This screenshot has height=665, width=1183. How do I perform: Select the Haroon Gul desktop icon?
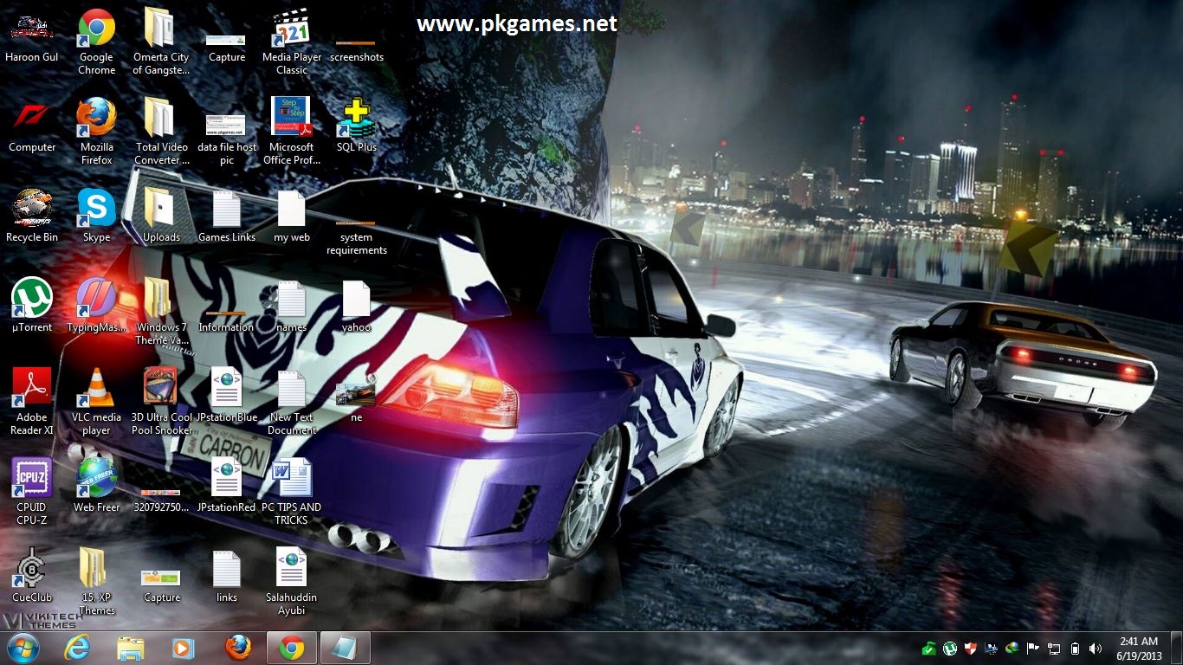tap(32, 36)
